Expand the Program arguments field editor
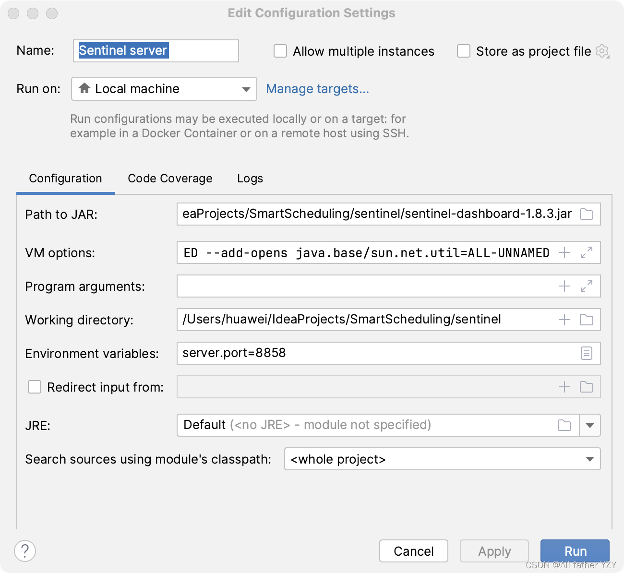 (x=586, y=286)
